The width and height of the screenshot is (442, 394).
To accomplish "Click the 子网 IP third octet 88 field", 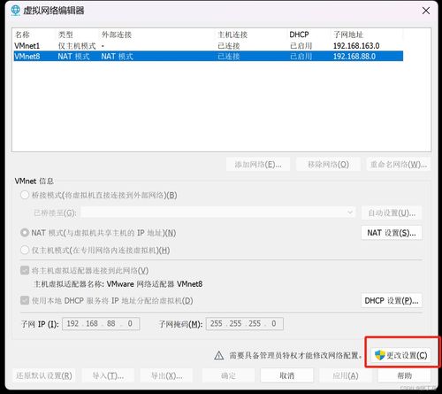I will [x=111, y=324].
